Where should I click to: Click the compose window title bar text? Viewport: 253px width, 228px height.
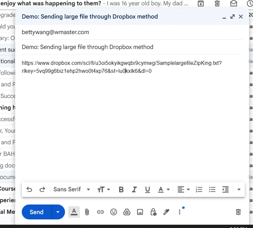tap(90, 17)
